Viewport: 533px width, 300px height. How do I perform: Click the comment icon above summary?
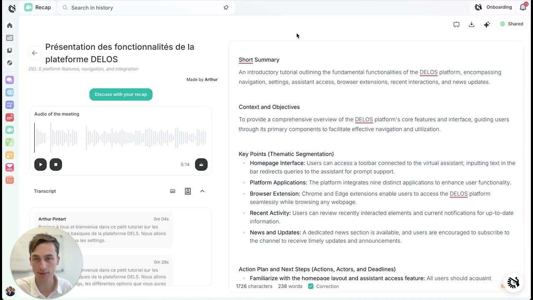click(x=456, y=25)
